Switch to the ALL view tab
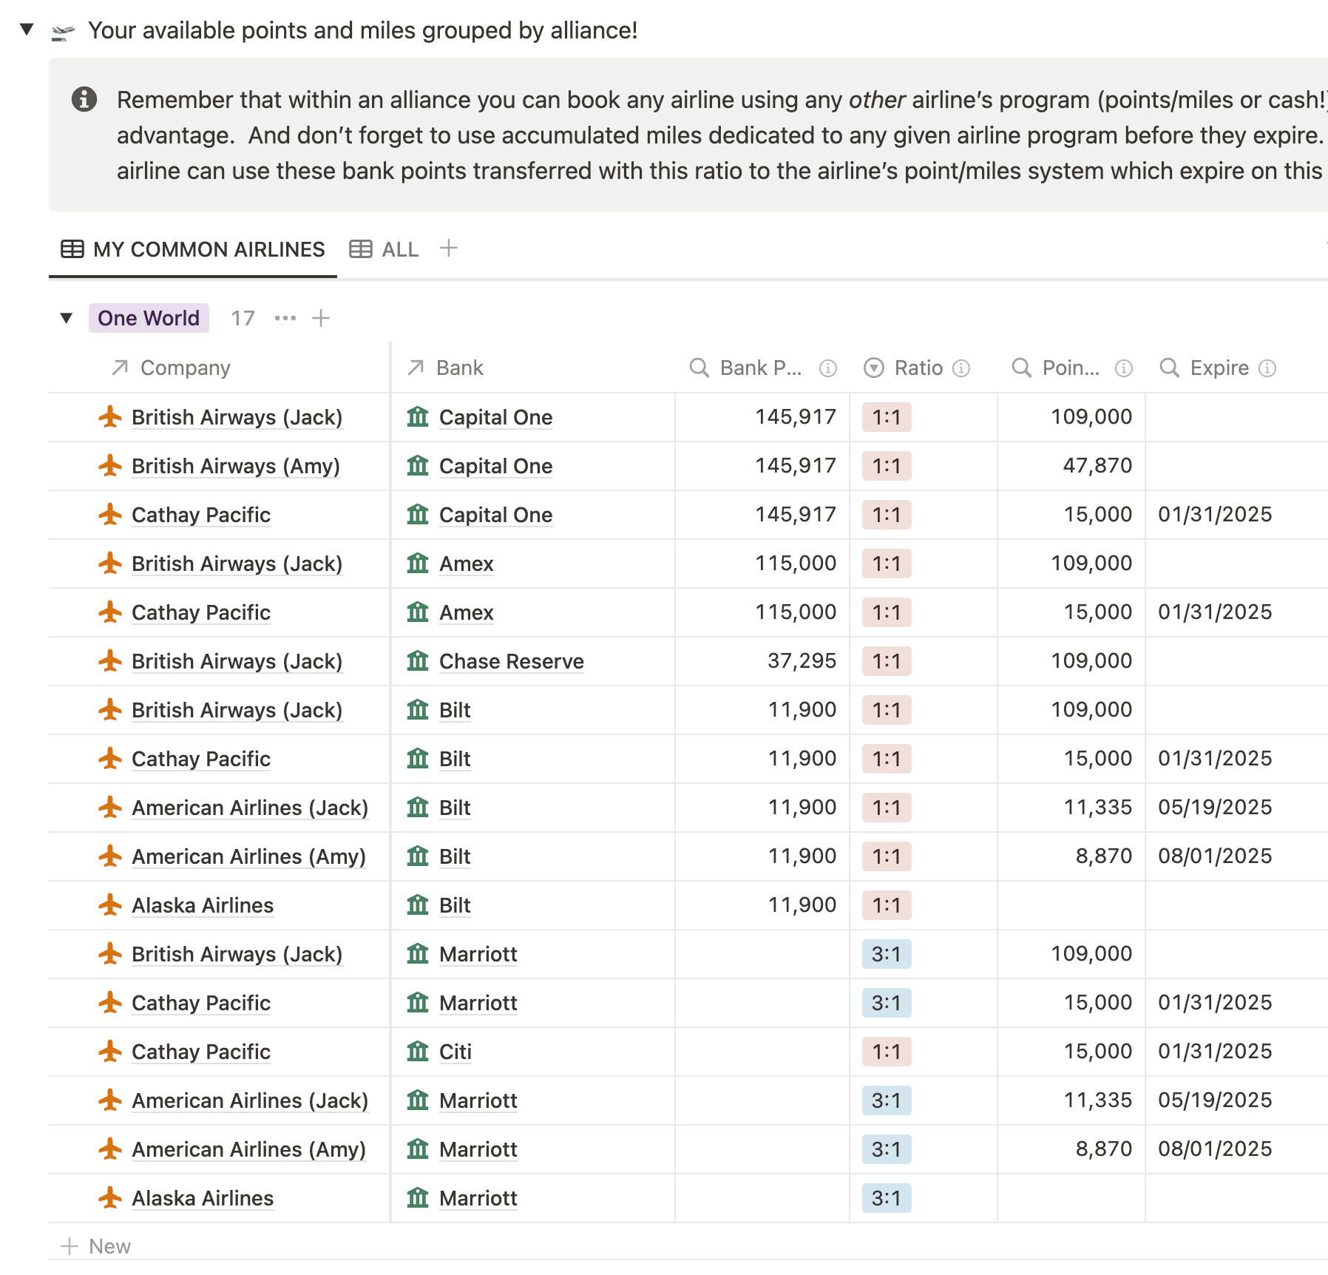Image resolution: width=1328 pixels, height=1275 pixels. [384, 249]
